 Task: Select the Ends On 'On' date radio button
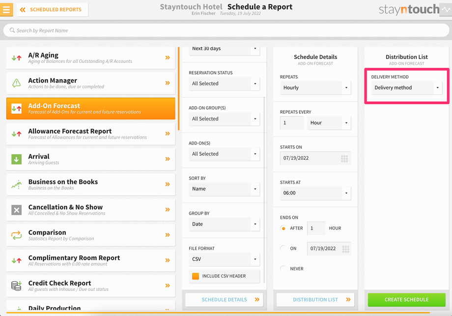pos(283,249)
